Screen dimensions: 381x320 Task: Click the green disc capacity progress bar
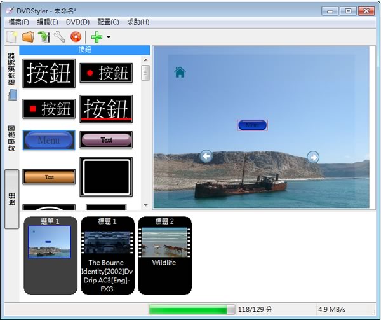pyautogui.click(x=191, y=310)
